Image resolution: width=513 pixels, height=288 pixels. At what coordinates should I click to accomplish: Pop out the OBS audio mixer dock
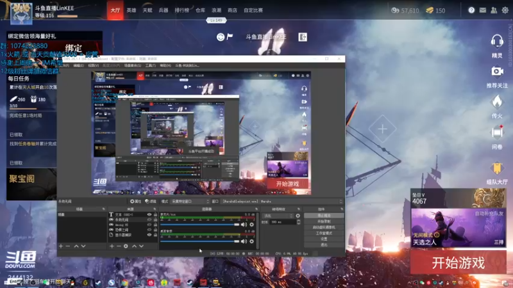click(x=256, y=209)
